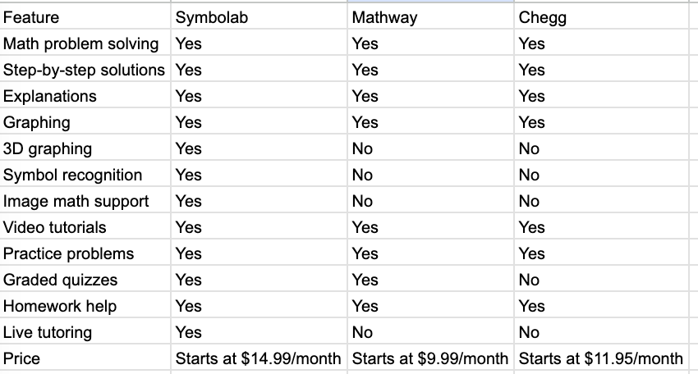
Task: Click Mathway's No for Live tutoring
Action: click(362, 332)
